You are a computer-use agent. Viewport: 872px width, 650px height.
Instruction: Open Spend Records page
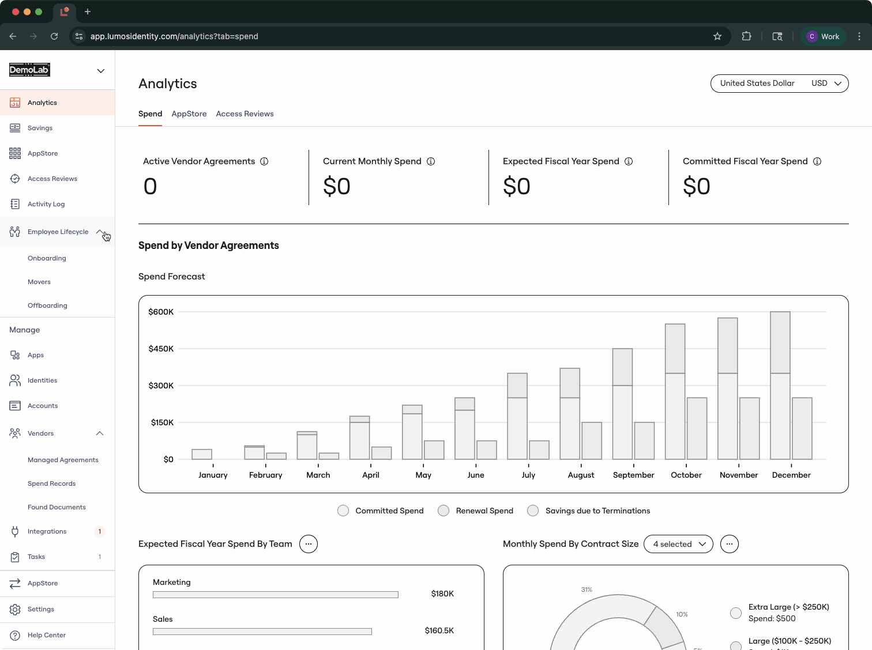coord(51,483)
